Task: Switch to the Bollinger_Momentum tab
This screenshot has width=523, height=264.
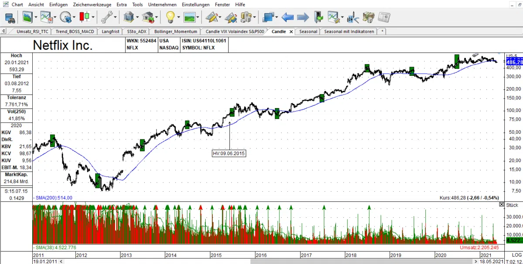Action: (x=176, y=31)
